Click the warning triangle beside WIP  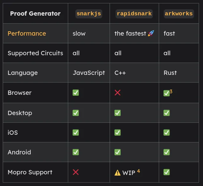coord(118,172)
